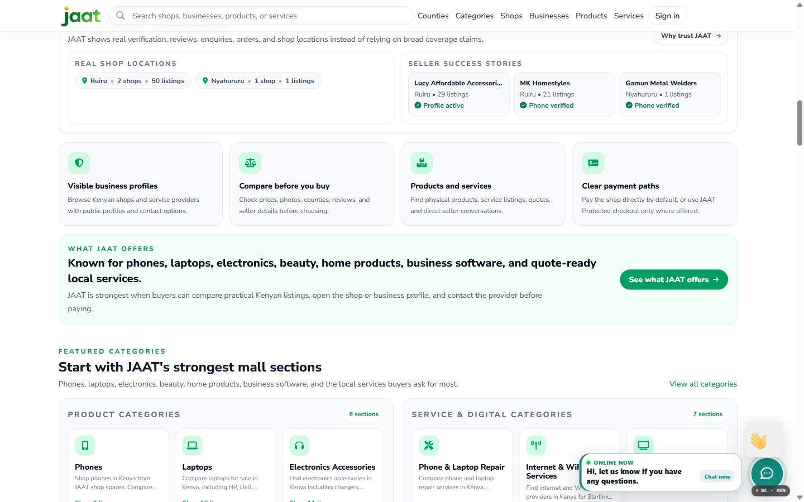The image size is (804, 502).
Task: Click the Sign in button
Action: point(667,16)
